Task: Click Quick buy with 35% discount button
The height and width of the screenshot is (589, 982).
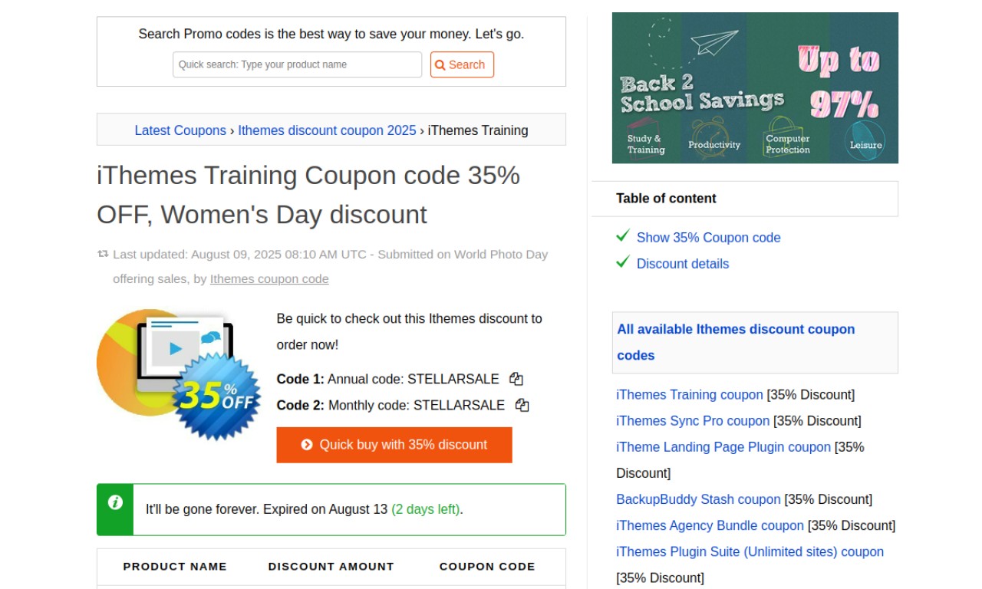Action: [x=394, y=445]
